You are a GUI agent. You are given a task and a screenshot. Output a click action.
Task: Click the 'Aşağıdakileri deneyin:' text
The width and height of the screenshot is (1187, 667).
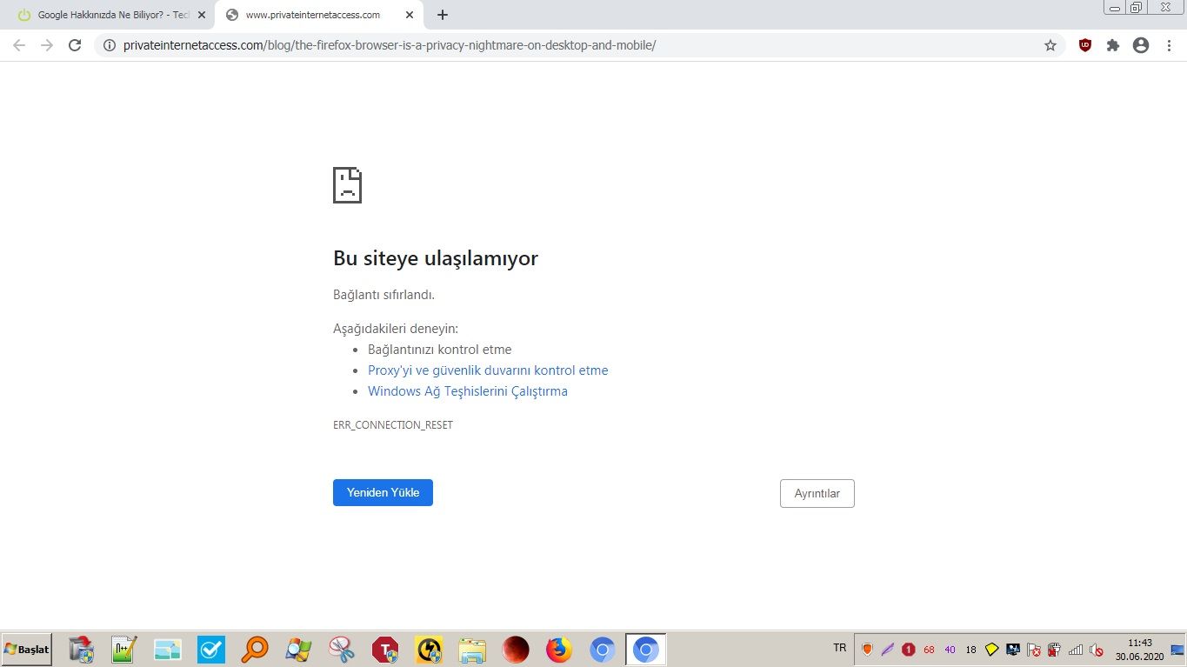396,329
